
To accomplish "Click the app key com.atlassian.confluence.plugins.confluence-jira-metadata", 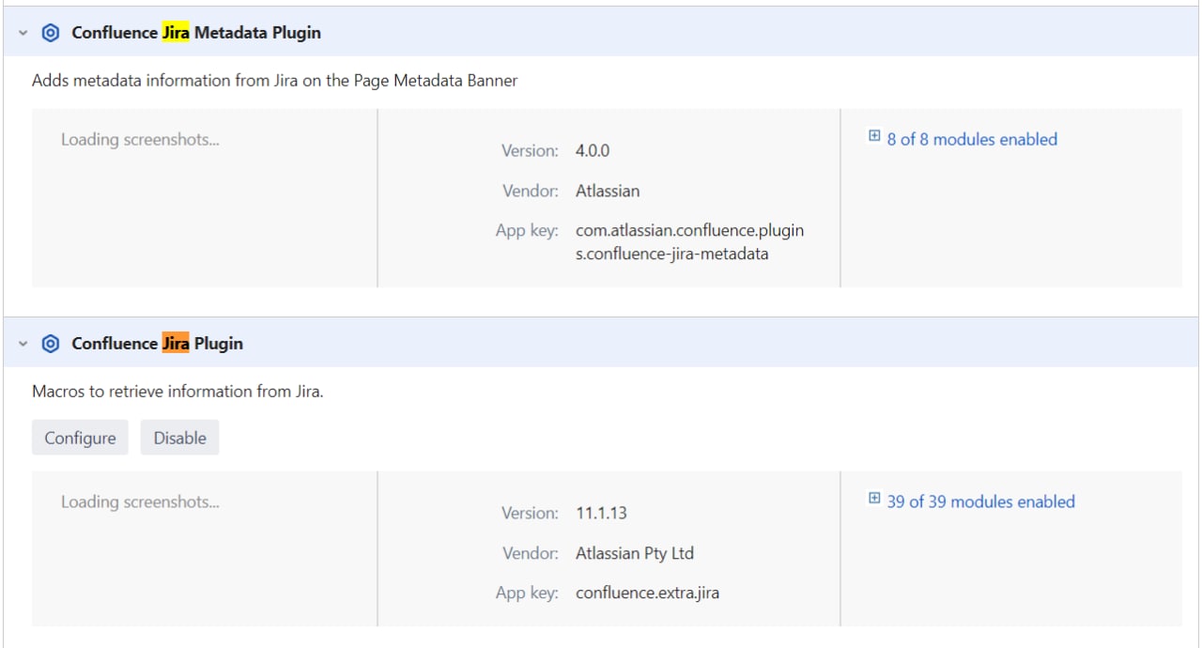I will (690, 241).
